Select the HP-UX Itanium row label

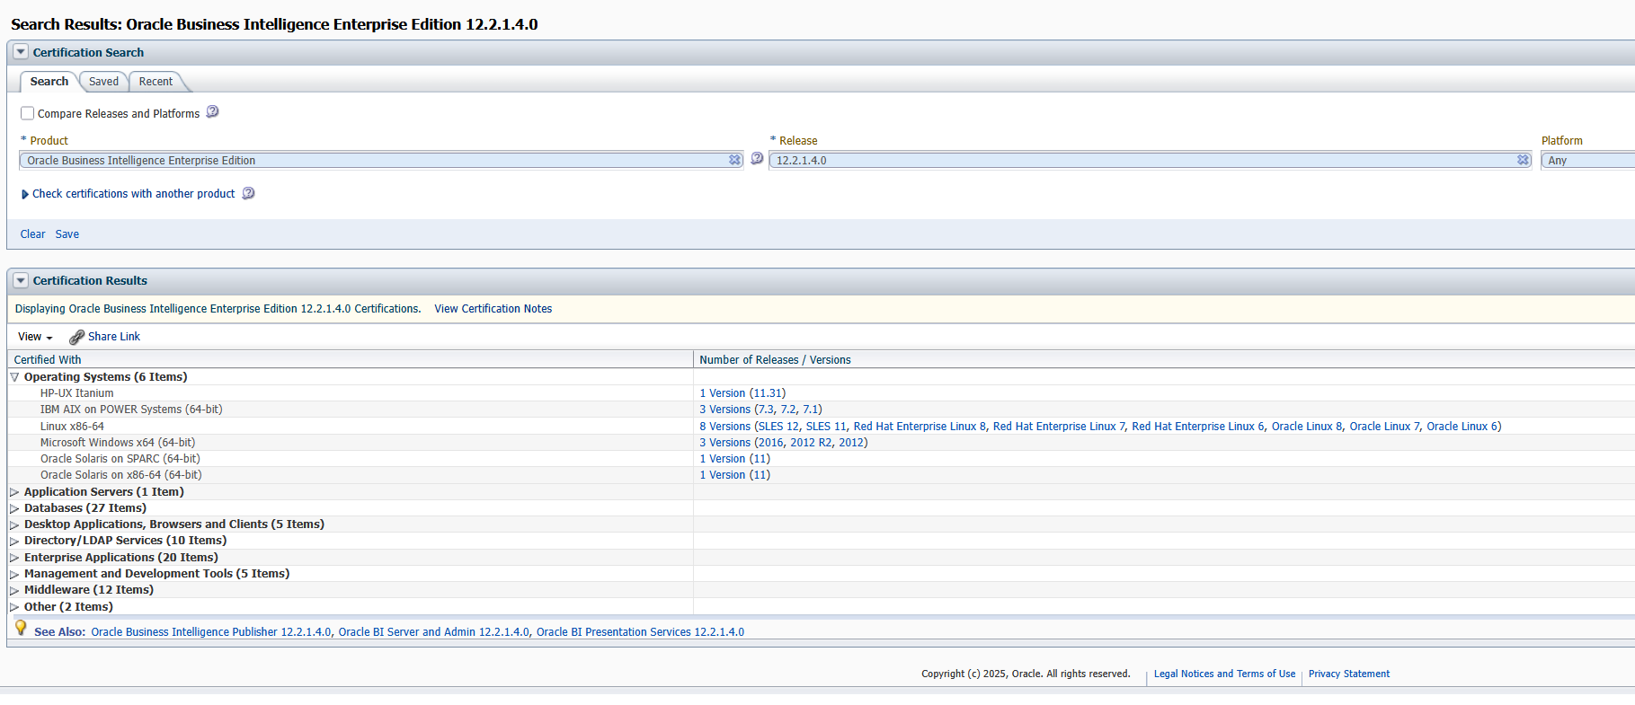76,393
